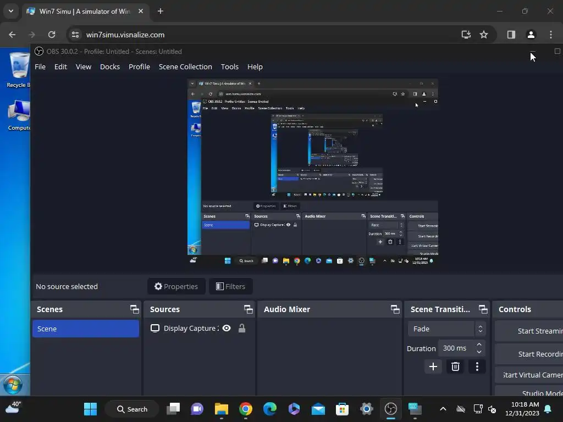The image size is (563, 422).
Task: Pop out the Audio Mixer dock
Action: pos(395,309)
